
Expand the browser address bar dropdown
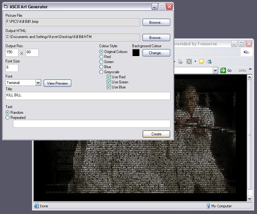point(215,70)
